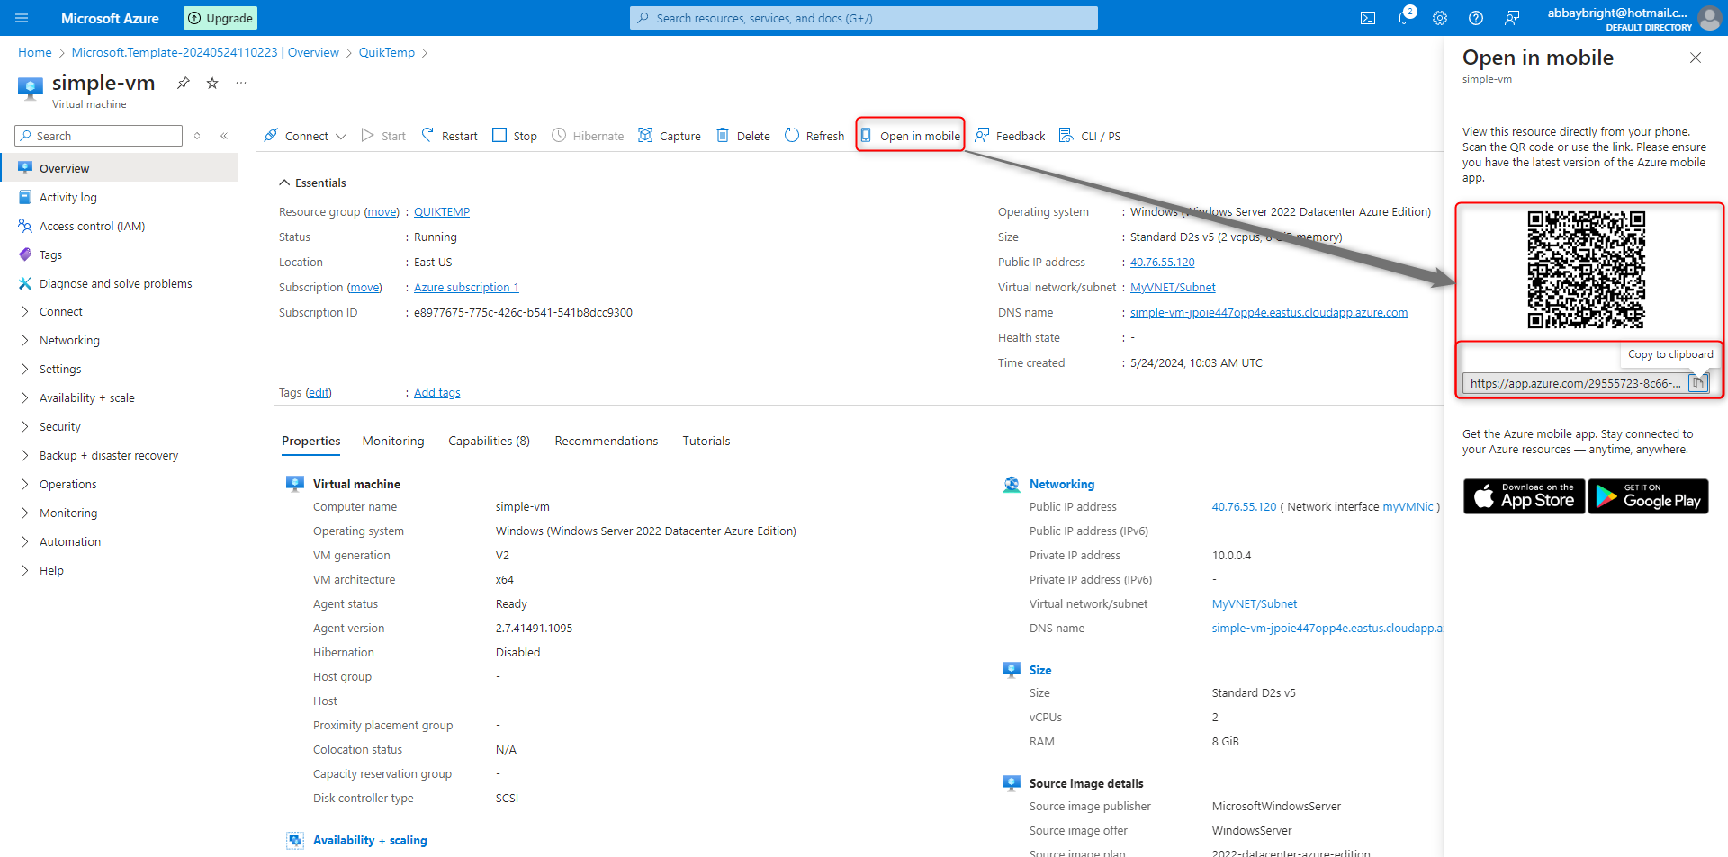
Task: Open Cloud Shell from top bar
Action: [1368, 18]
